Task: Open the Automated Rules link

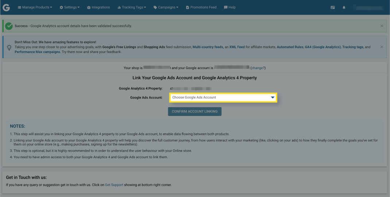Action: click(x=290, y=47)
